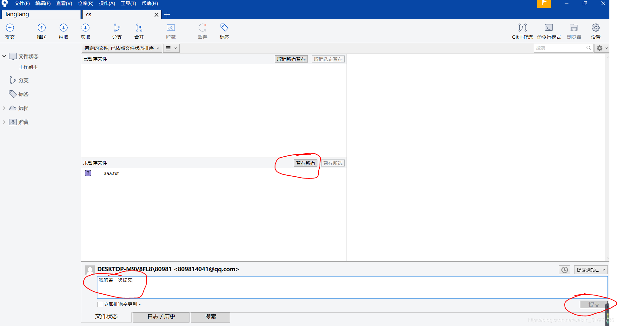Open the 提交选项 dropdown
The height and width of the screenshot is (326, 617).
(x=591, y=270)
